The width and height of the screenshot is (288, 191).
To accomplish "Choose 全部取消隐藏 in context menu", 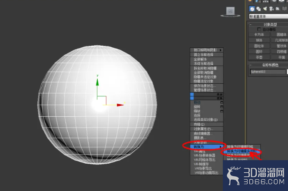I will [207, 72].
